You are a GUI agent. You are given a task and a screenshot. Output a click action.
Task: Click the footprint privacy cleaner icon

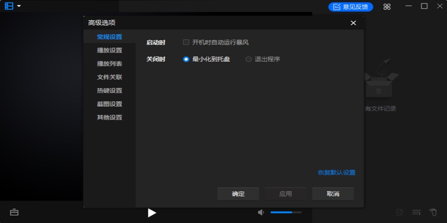click(433, 212)
